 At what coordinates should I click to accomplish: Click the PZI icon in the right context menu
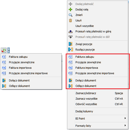point(70,73)
